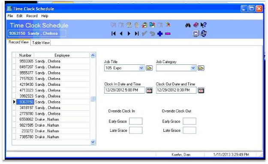
Task: Open the red help book icon
Action: tap(196, 25)
